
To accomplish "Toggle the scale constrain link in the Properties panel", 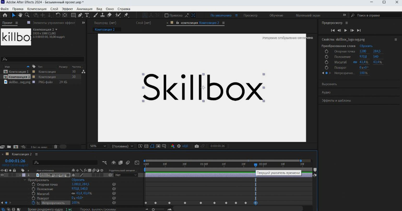I will (x=355, y=62).
